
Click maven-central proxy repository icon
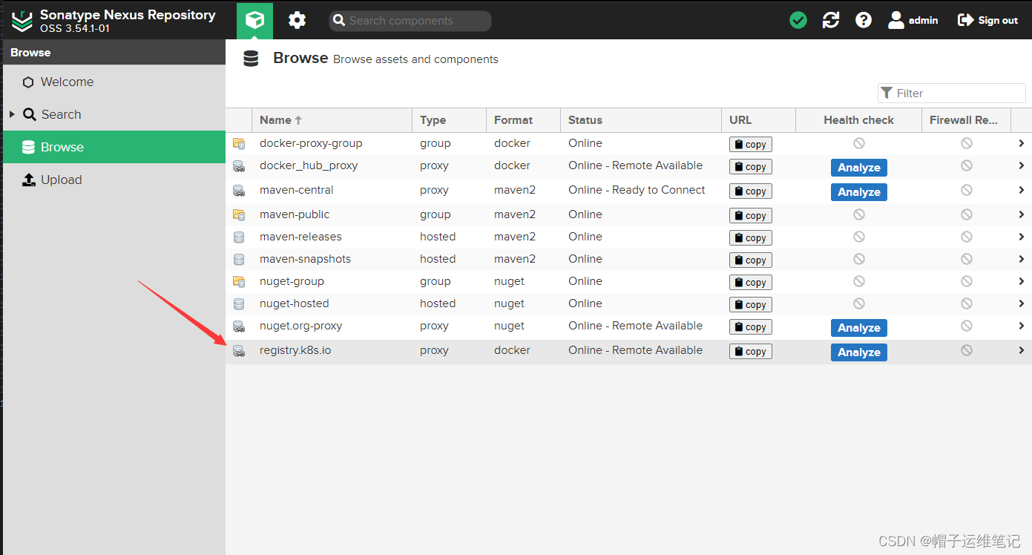pyautogui.click(x=238, y=191)
